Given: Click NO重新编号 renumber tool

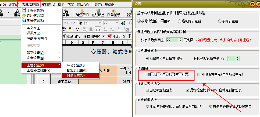Looking at the screenshot, I should point(72,36).
